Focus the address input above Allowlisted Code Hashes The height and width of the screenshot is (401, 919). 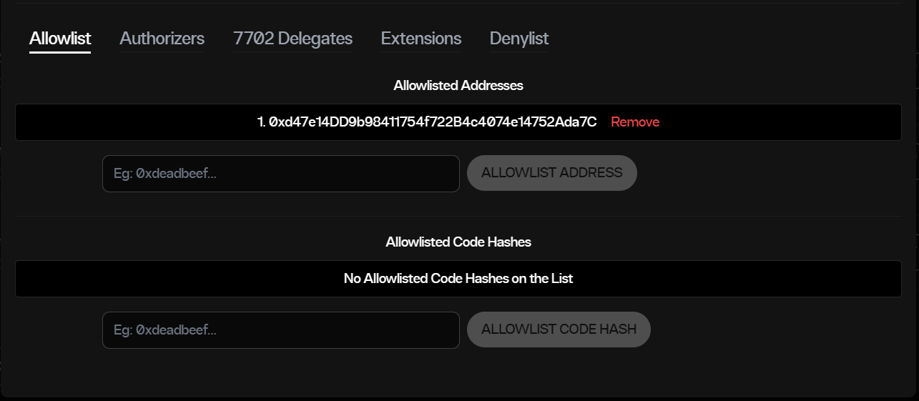pos(280,174)
